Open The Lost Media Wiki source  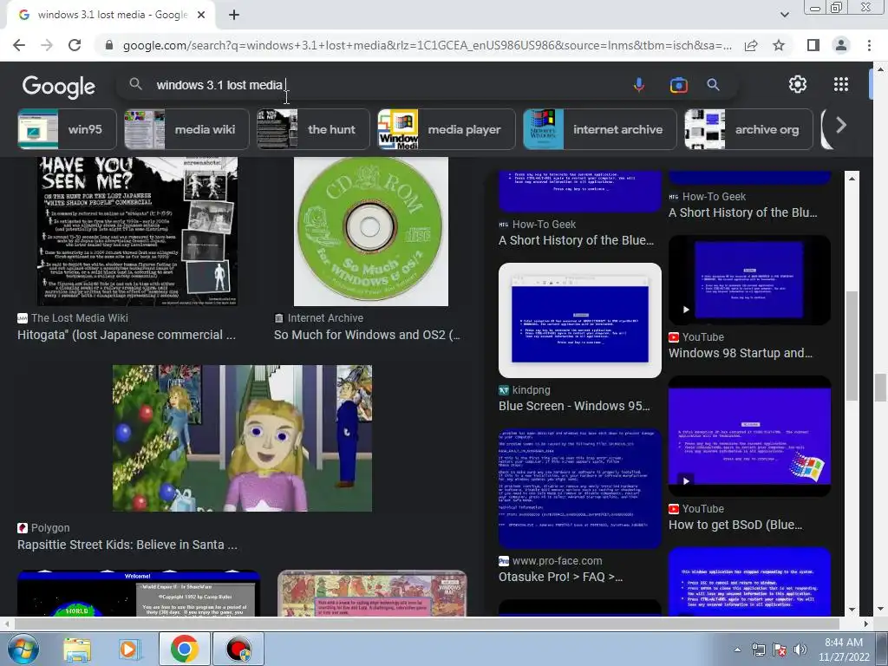tap(79, 318)
